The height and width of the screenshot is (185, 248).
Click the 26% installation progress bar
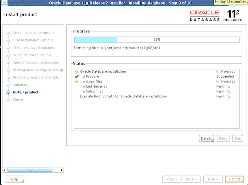pos(157,40)
